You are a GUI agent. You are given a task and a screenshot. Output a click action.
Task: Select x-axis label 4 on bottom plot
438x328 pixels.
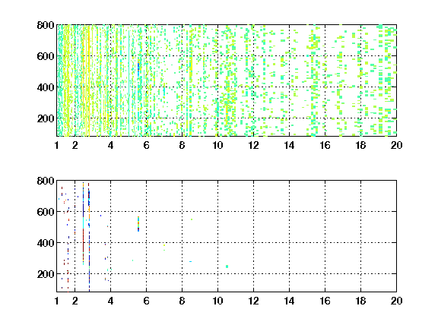(110, 301)
